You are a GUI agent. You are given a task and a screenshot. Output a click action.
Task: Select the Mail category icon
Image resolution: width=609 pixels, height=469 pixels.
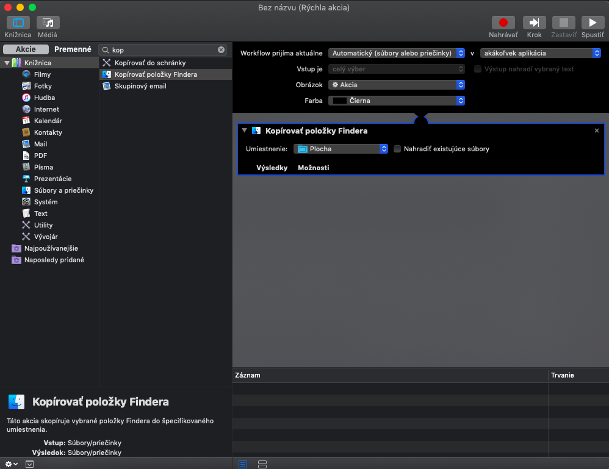[x=26, y=144]
